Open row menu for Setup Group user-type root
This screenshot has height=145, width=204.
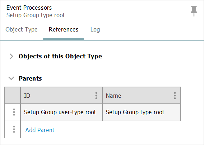pyautogui.click(x=14, y=112)
